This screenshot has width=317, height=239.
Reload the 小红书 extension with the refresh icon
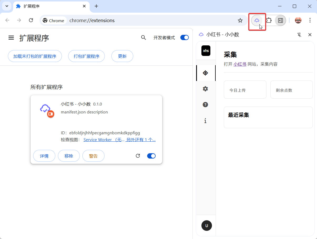[x=138, y=156]
